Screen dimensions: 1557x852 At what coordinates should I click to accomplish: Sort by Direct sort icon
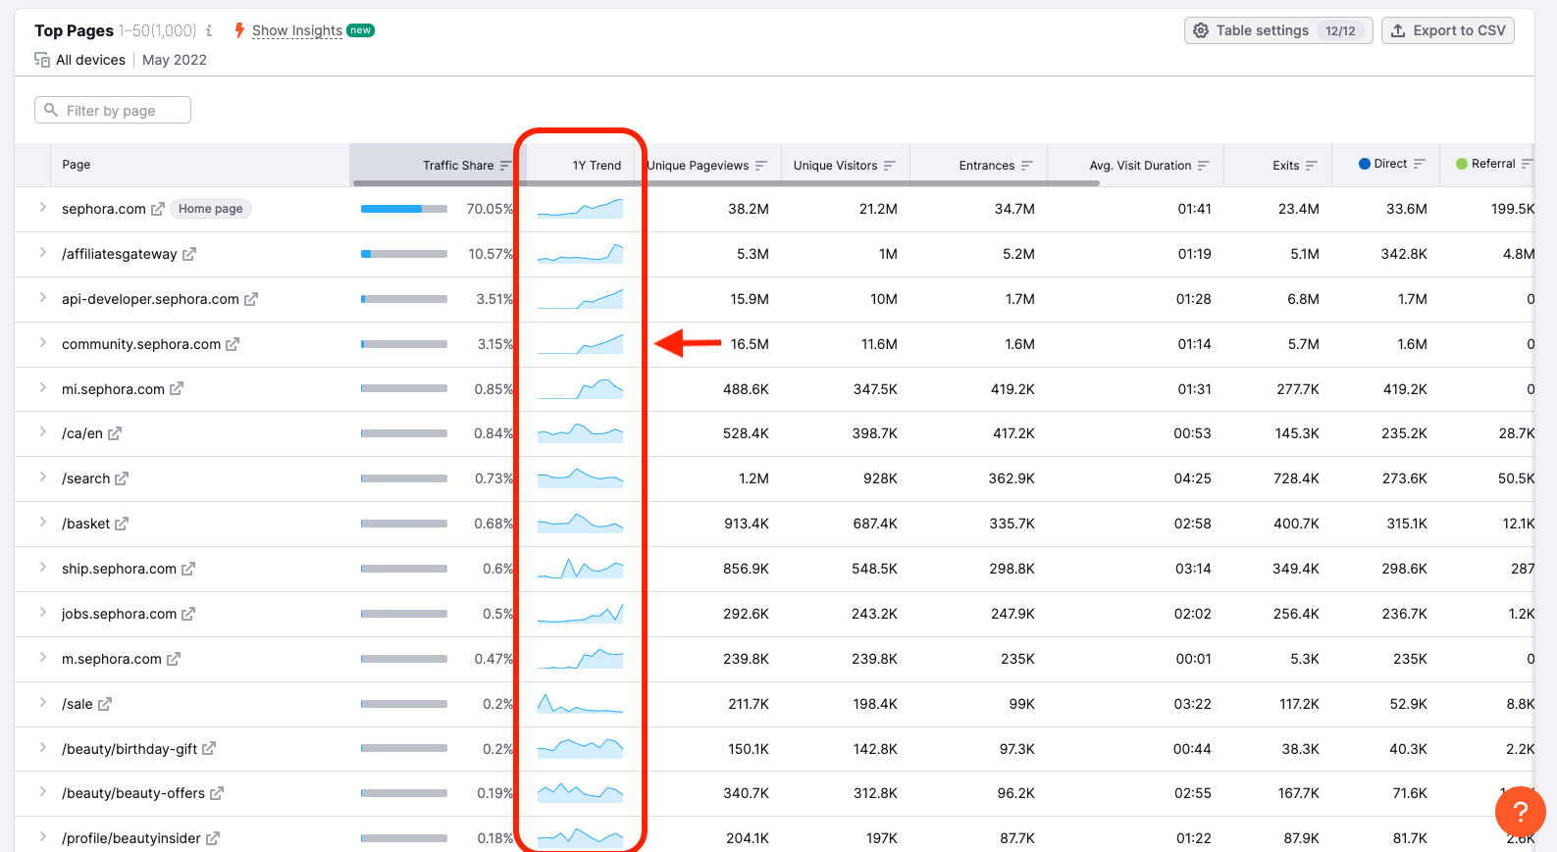click(1419, 164)
